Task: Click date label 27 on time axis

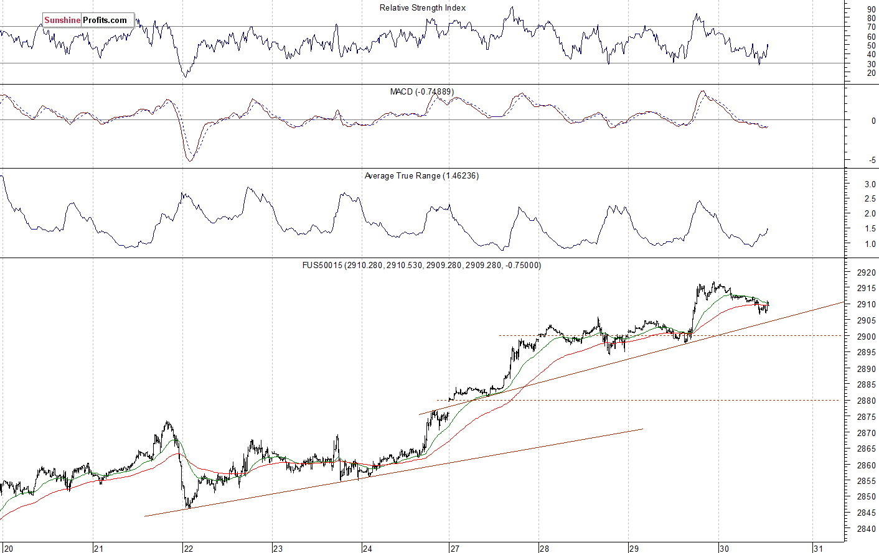Action: point(455,549)
